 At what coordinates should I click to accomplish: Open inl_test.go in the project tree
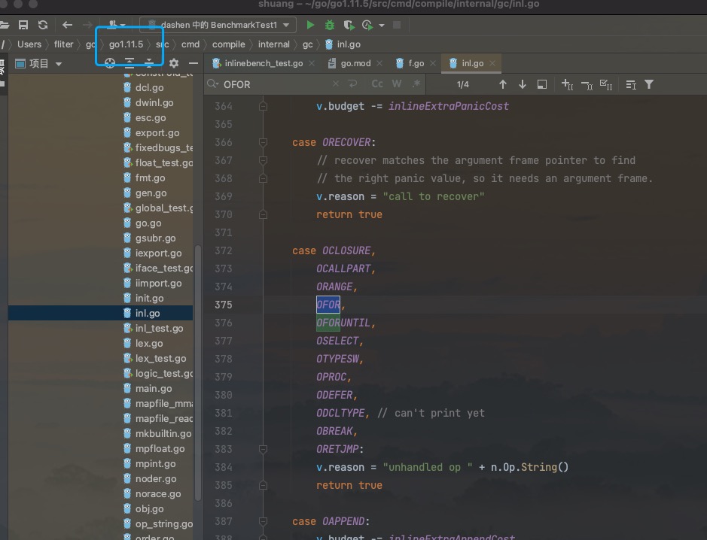[x=158, y=329]
